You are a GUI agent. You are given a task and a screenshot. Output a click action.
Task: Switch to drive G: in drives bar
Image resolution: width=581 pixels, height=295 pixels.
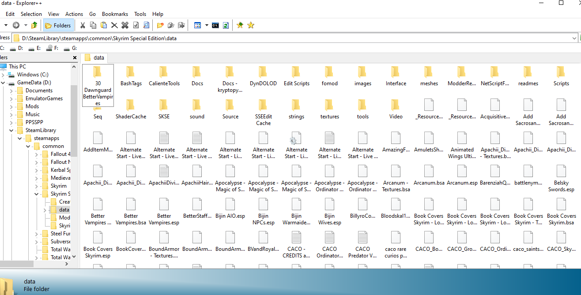coord(71,48)
